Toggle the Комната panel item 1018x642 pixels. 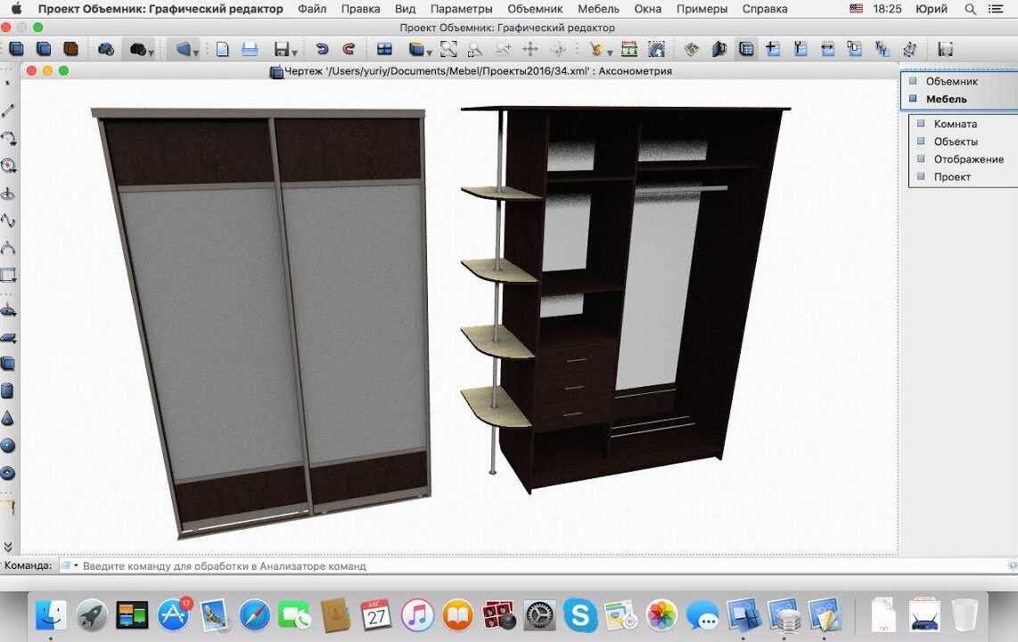(x=921, y=124)
